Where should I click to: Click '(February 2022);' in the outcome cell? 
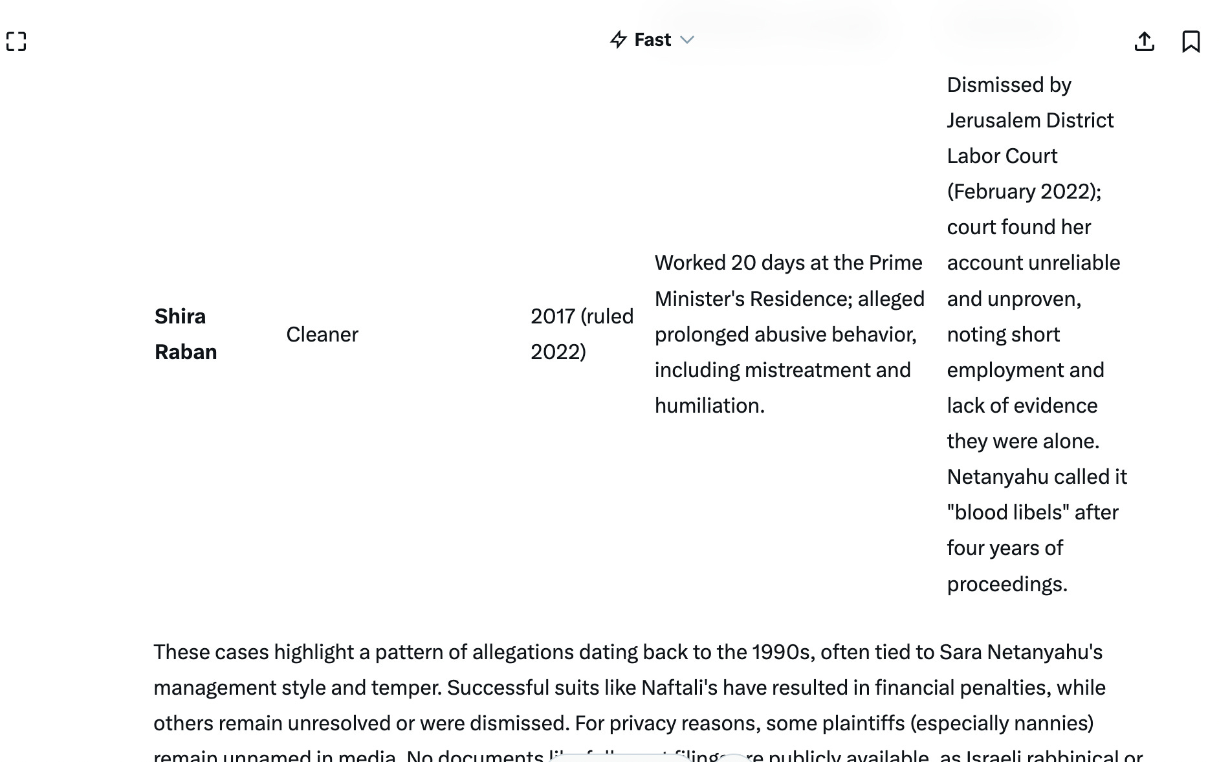pos(1024,191)
